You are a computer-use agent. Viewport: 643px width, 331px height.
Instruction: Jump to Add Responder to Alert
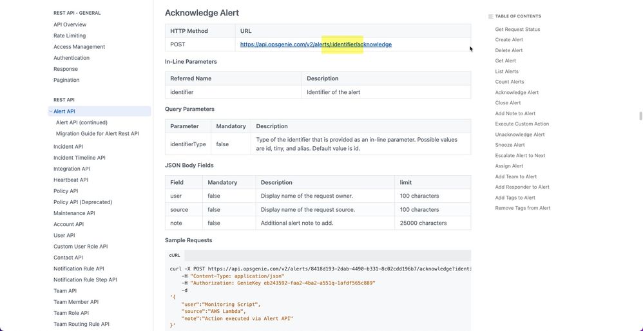tap(523, 187)
